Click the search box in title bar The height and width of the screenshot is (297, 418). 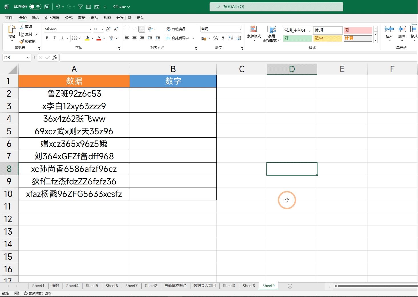click(276, 7)
